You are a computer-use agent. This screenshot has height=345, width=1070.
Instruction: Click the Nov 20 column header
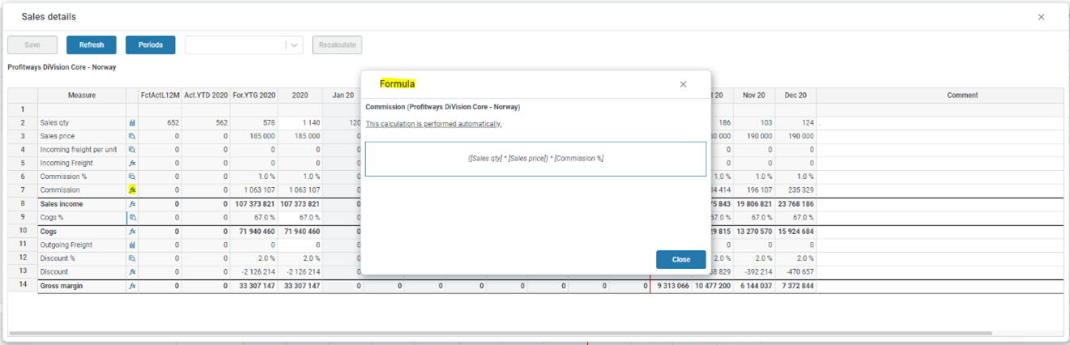(x=754, y=95)
